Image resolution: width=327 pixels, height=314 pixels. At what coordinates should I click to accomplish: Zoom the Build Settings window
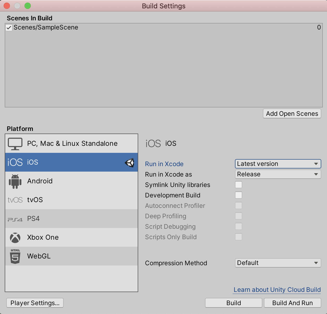28,6
